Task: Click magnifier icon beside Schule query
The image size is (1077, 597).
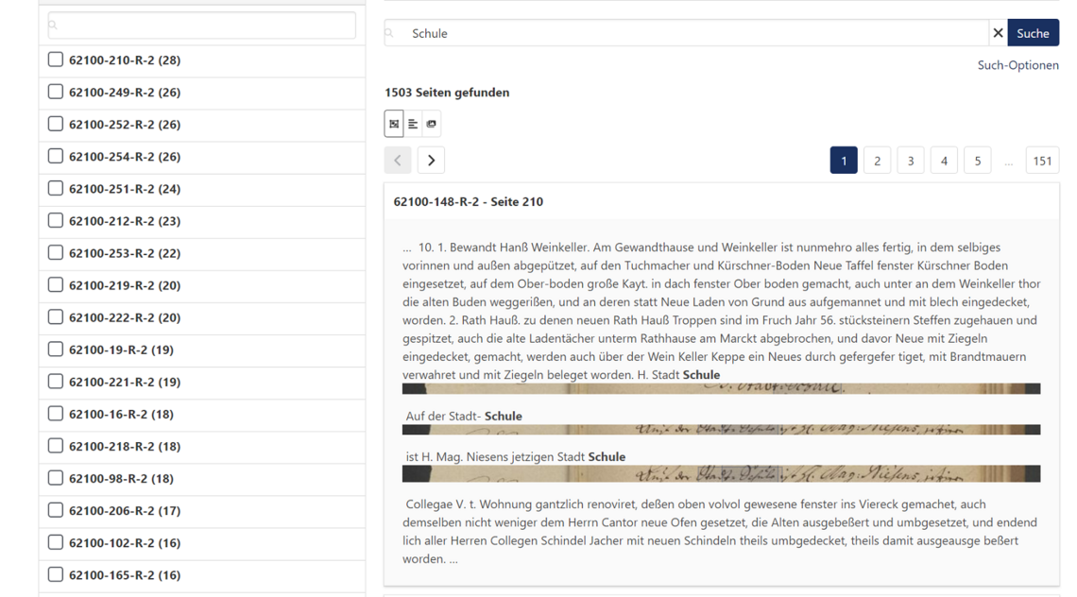Action: [x=390, y=33]
